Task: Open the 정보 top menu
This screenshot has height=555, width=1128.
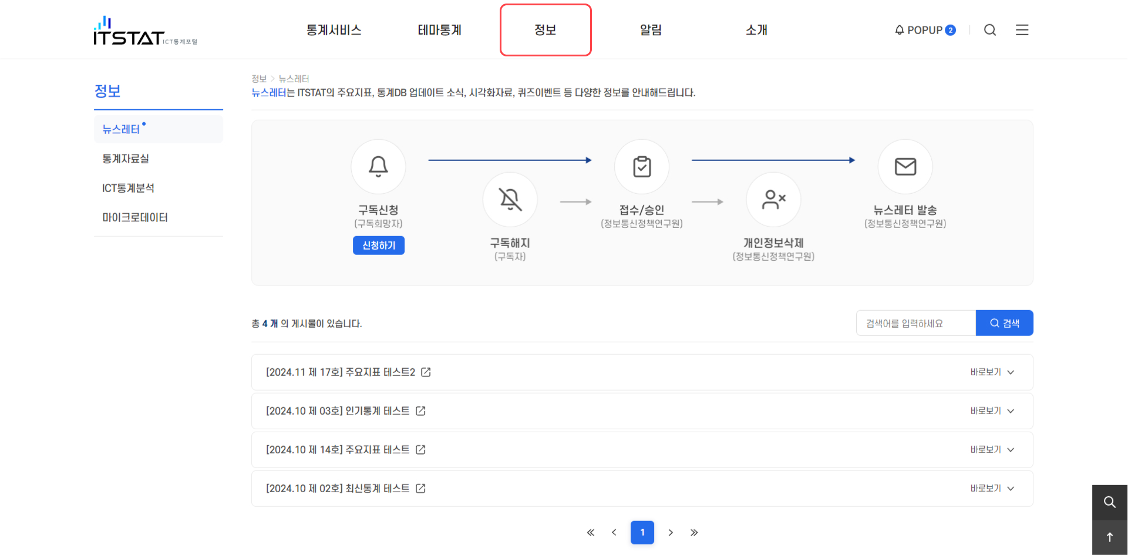Action: tap(546, 30)
